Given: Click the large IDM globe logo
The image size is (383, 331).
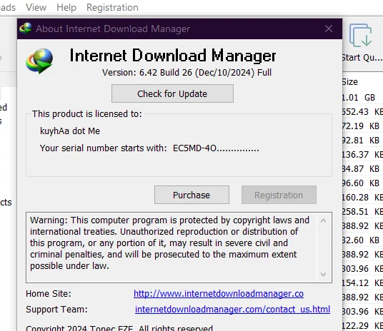Looking at the screenshot, I should coord(39,61).
